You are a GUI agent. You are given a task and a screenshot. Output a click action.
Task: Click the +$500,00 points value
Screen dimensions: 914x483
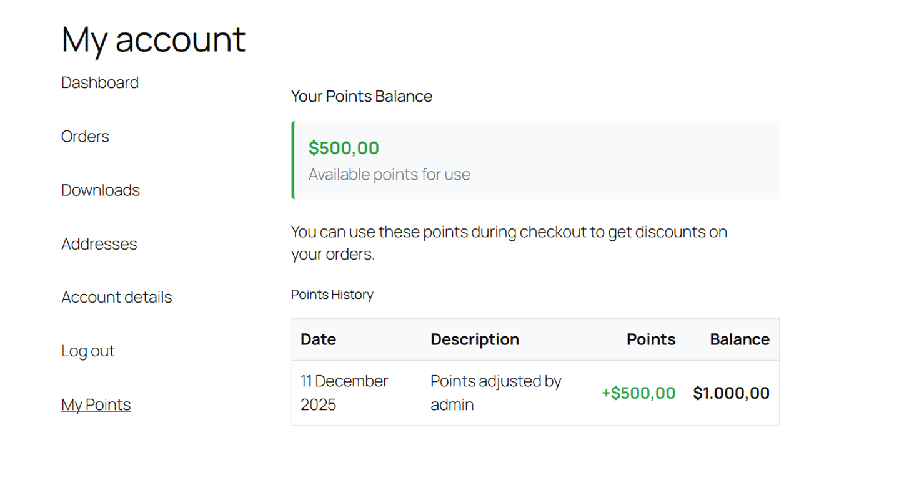(637, 393)
